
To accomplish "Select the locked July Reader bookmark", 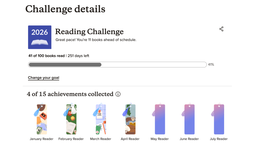I will pyautogui.click(x=219, y=119).
